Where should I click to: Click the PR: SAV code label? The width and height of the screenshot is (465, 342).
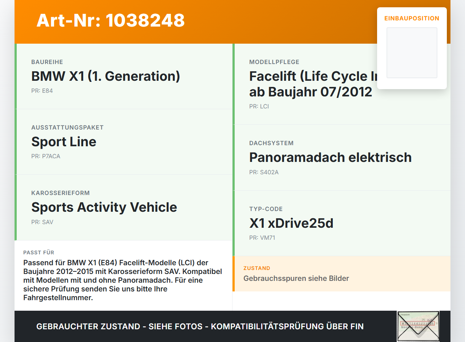tap(42, 222)
